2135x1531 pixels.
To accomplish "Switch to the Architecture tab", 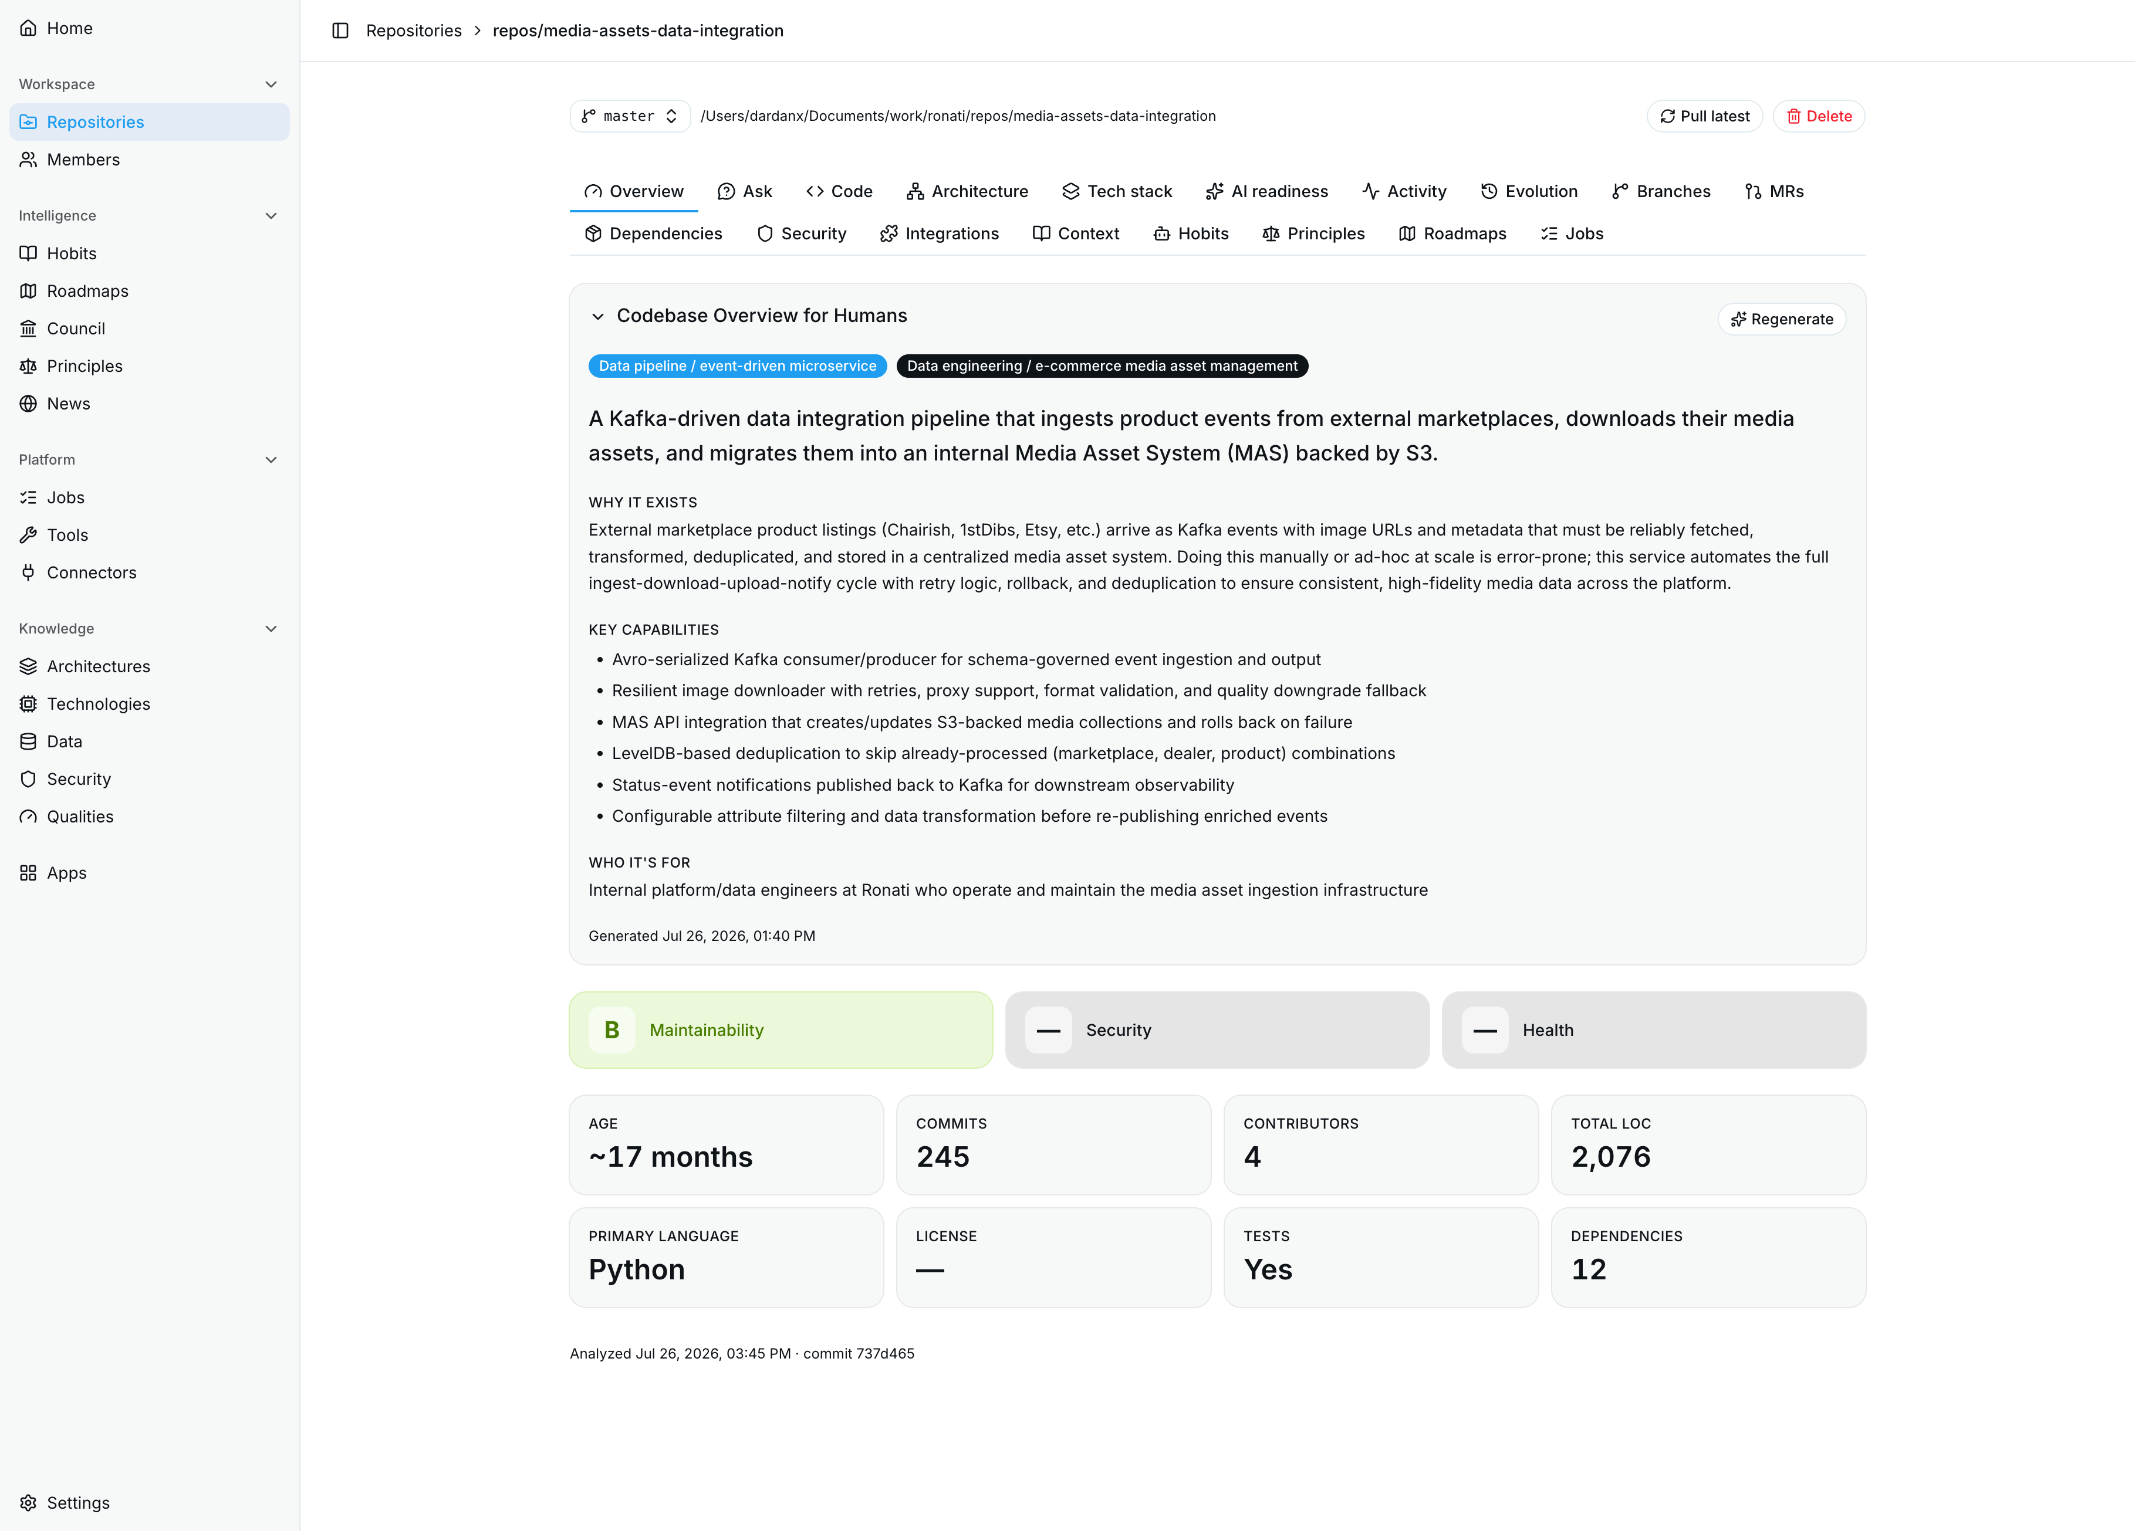I will [967, 191].
